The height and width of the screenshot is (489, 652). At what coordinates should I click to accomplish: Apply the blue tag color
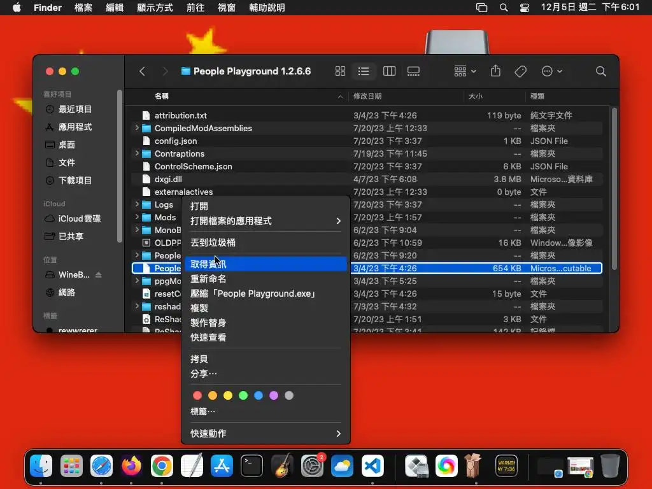[259, 395]
